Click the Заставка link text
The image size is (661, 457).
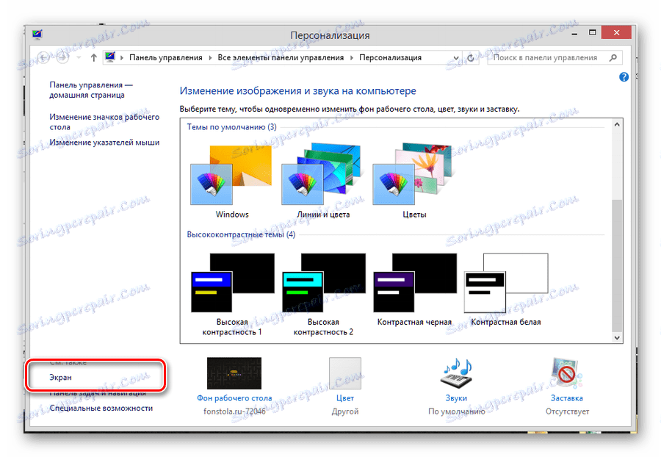click(x=566, y=398)
